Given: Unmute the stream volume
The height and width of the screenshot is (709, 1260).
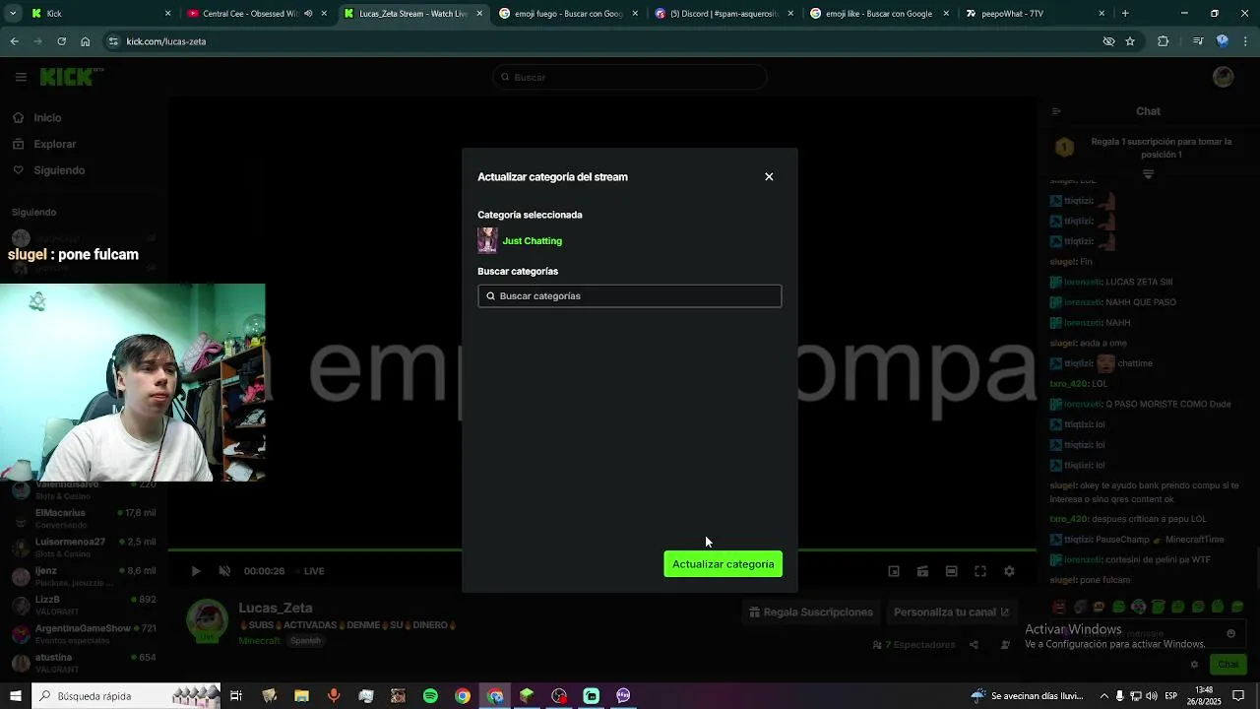Looking at the screenshot, I should 224,571.
